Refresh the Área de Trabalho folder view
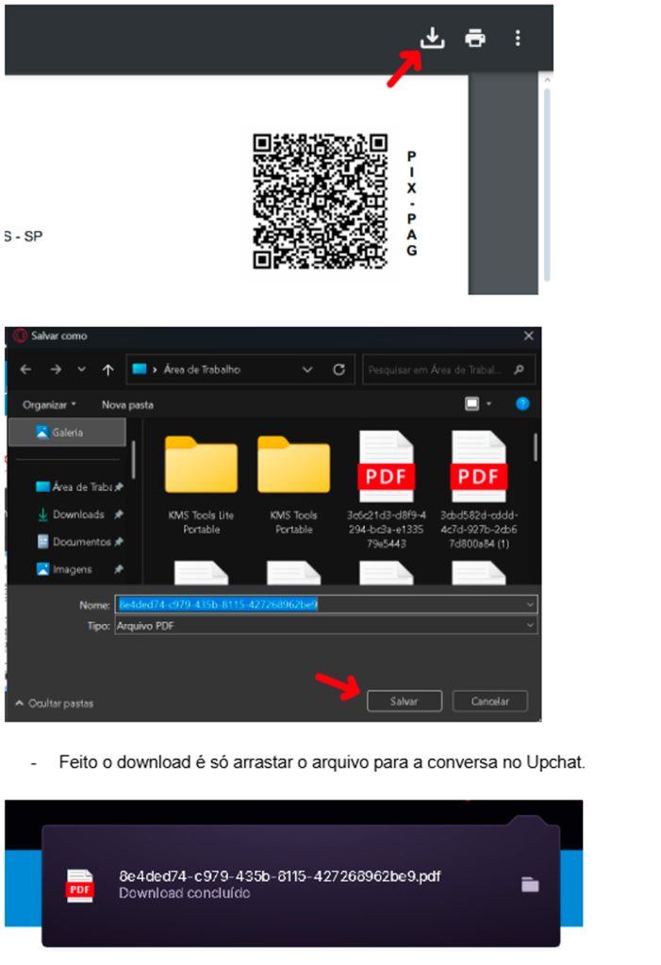Image resolution: width=661 pixels, height=965 pixels. coord(339,369)
